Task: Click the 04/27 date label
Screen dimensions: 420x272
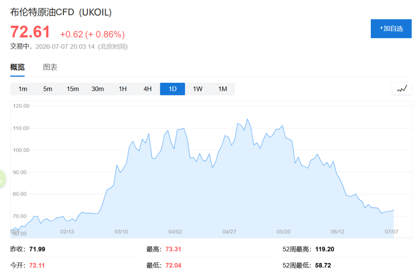Action: (229, 231)
